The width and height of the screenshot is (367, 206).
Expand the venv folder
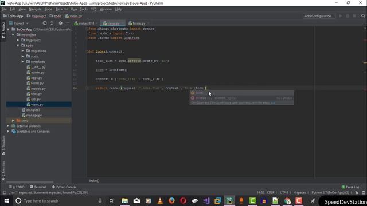[x=13, y=121]
